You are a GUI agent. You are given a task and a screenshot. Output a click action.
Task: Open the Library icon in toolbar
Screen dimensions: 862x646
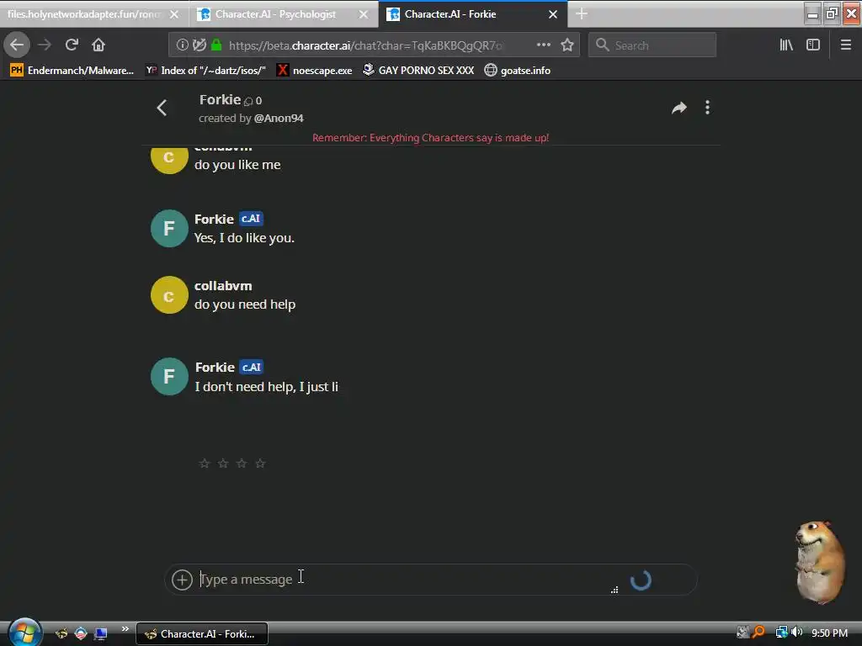click(786, 45)
